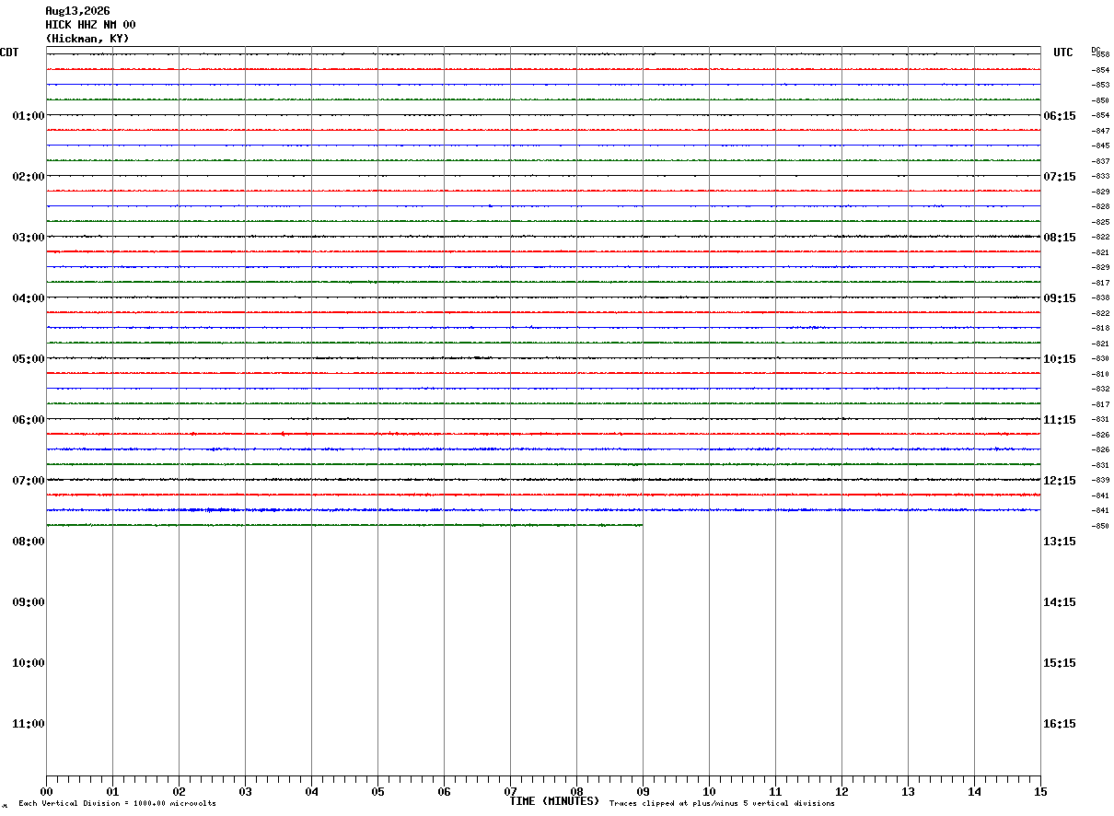
Task: Click the 10:15 UTC time label
Action: pos(1059,359)
